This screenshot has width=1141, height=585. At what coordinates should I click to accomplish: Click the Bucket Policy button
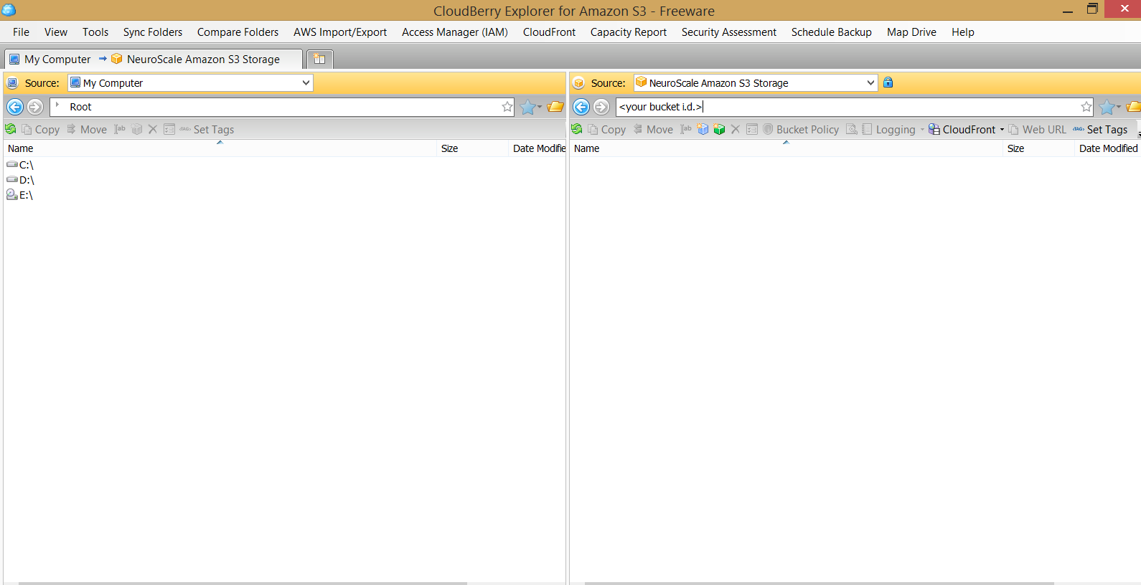[801, 129]
